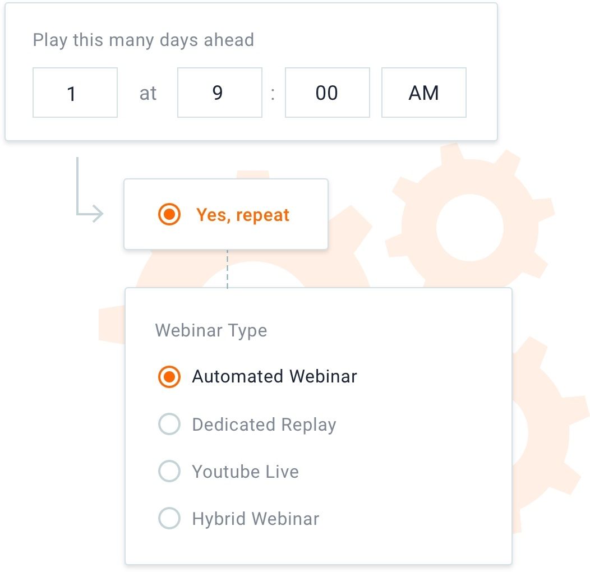Click the colon separator between time fields
Screen dimensions: 590x572
(273, 93)
